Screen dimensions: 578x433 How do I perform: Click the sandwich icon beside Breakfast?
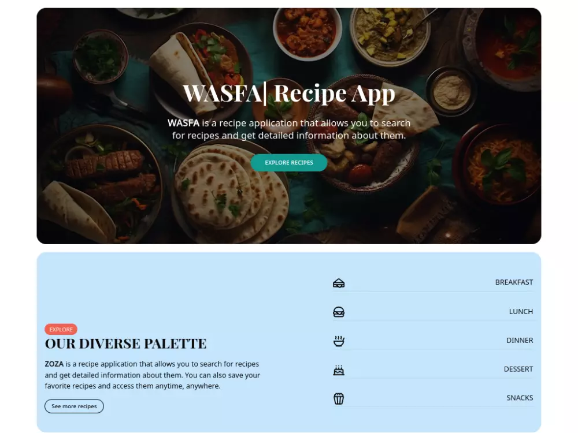pyautogui.click(x=338, y=283)
